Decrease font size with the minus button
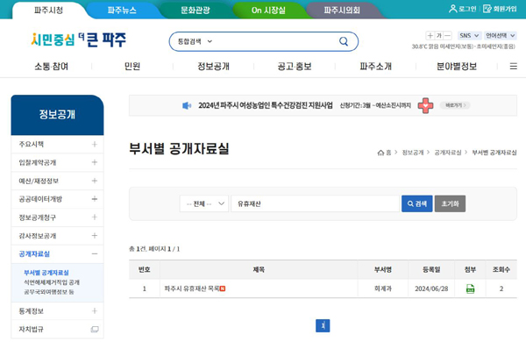Screen dimensions: 526x342 click(x=447, y=36)
